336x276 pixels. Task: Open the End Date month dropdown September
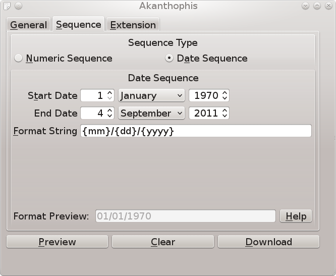[x=151, y=113]
